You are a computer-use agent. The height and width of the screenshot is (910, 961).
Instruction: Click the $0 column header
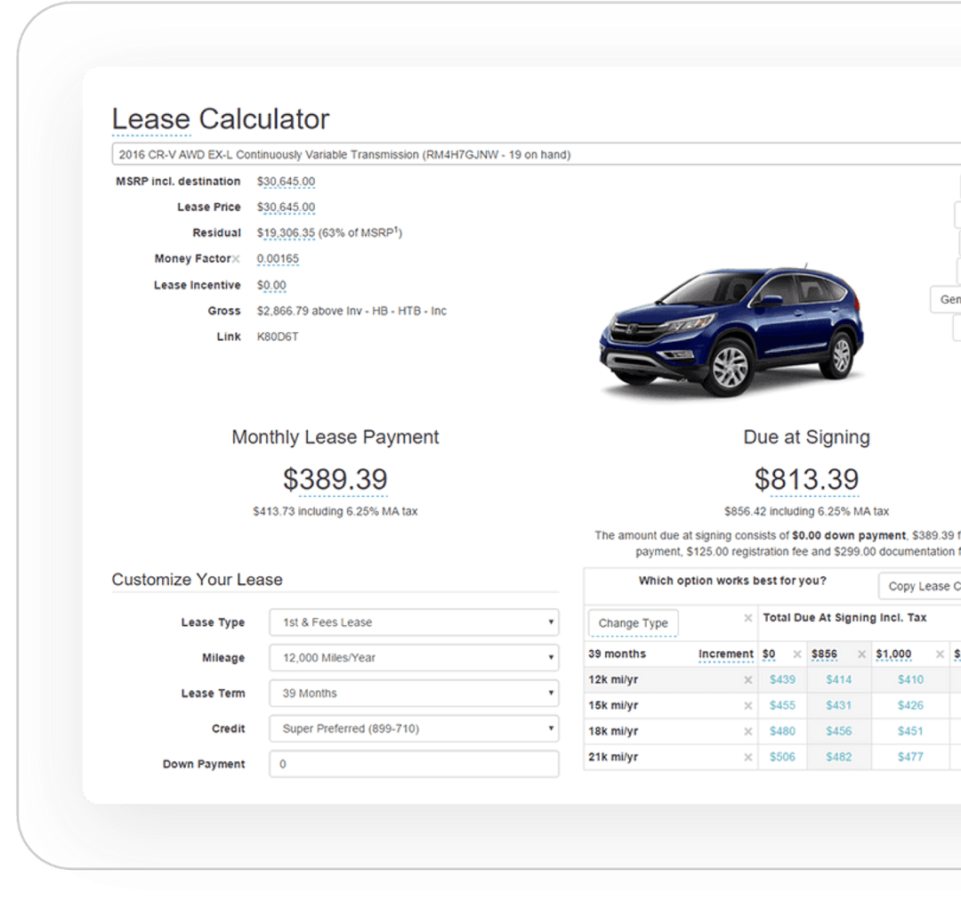click(769, 654)
